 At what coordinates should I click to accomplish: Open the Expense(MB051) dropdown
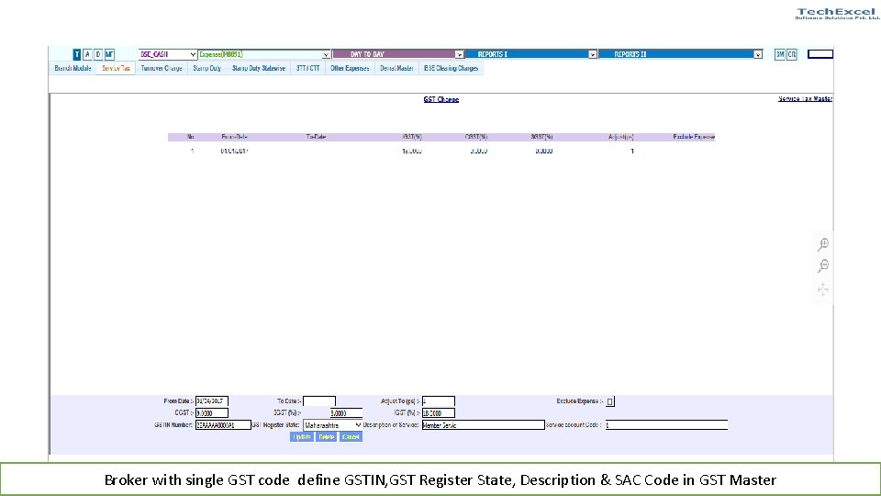(263, 54)
